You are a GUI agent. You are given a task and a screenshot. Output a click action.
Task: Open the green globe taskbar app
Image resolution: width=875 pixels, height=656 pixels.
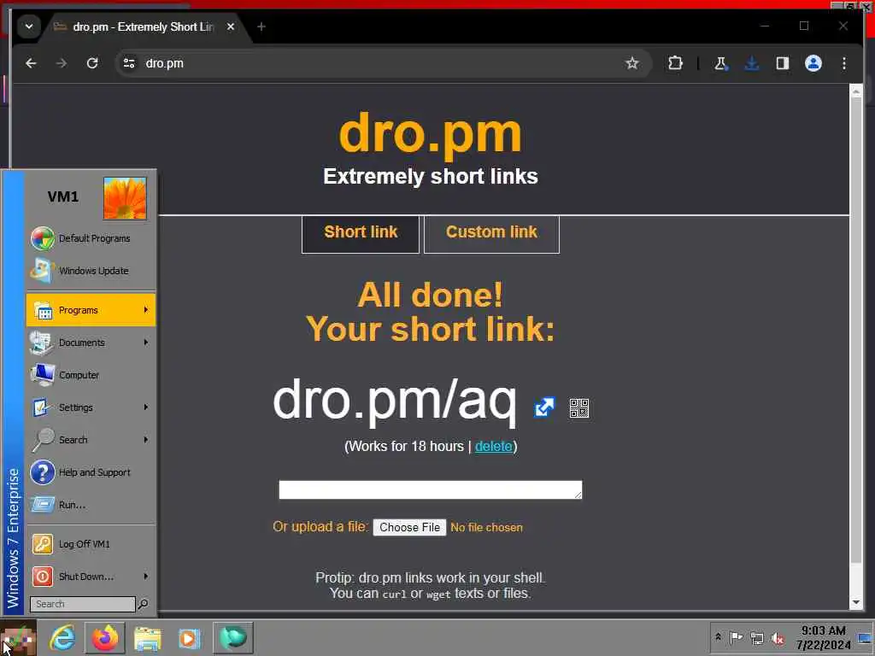pyautogui.click(x=232, y=637)
